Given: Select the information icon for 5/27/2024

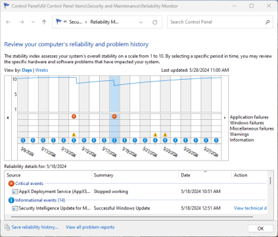Looking at the screenshot, I should [206, 140].
